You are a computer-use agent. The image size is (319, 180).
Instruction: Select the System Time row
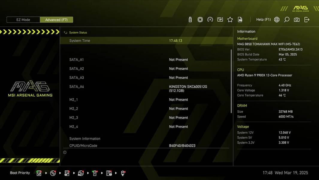(x=146, y=40)
